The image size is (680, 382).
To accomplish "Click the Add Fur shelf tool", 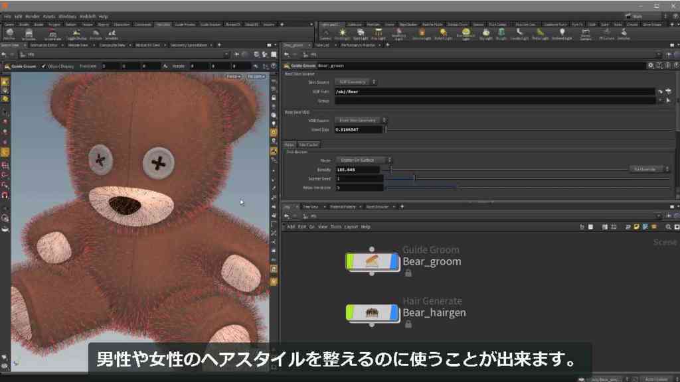I will (x=9, y=34).
